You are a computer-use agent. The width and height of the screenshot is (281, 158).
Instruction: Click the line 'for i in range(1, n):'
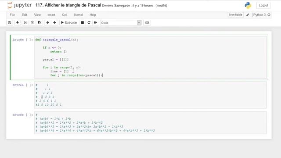(62, 67)
